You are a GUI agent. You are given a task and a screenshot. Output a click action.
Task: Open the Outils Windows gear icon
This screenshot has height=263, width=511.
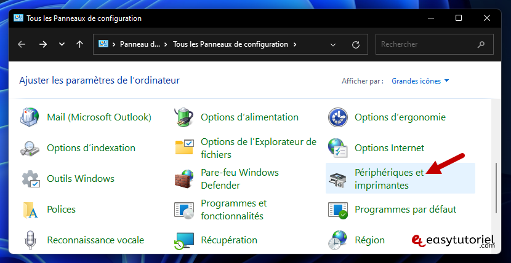coord(31,178)
